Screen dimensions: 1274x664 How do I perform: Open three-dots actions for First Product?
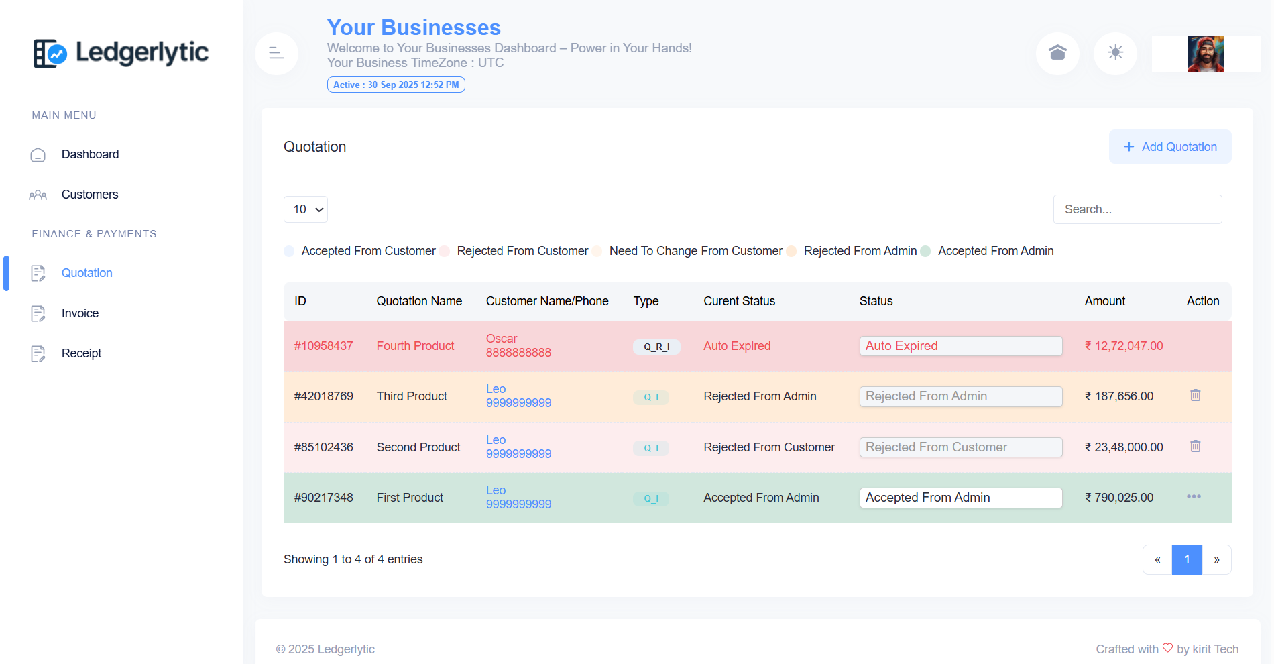click(1194, 497)
